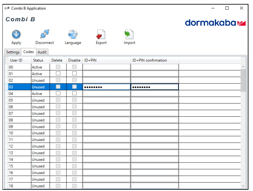253x191 pixels.
Task: Open the Audit tab
Action: tap(42, 52)
